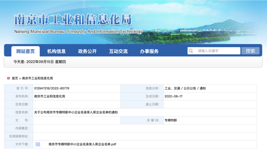Image resolution: width=267 pixels, height=152 pixels.
Task: Click the 在线链接地址 label cell
Action: point(19,136)
